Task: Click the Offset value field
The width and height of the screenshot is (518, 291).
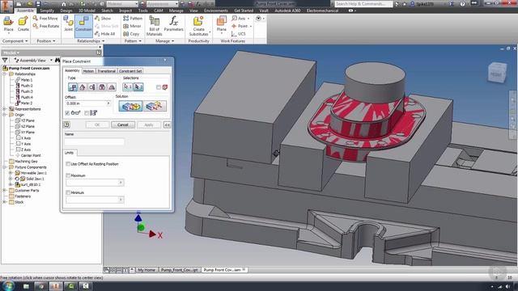Action: coord(86,103)
